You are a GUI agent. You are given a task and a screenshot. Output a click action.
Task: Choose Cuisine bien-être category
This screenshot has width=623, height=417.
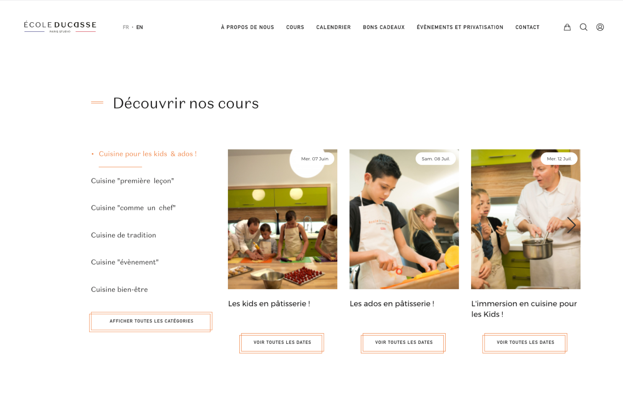point(119,289)
